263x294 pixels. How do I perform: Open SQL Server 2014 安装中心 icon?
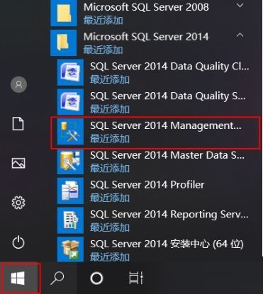[70, 249]
